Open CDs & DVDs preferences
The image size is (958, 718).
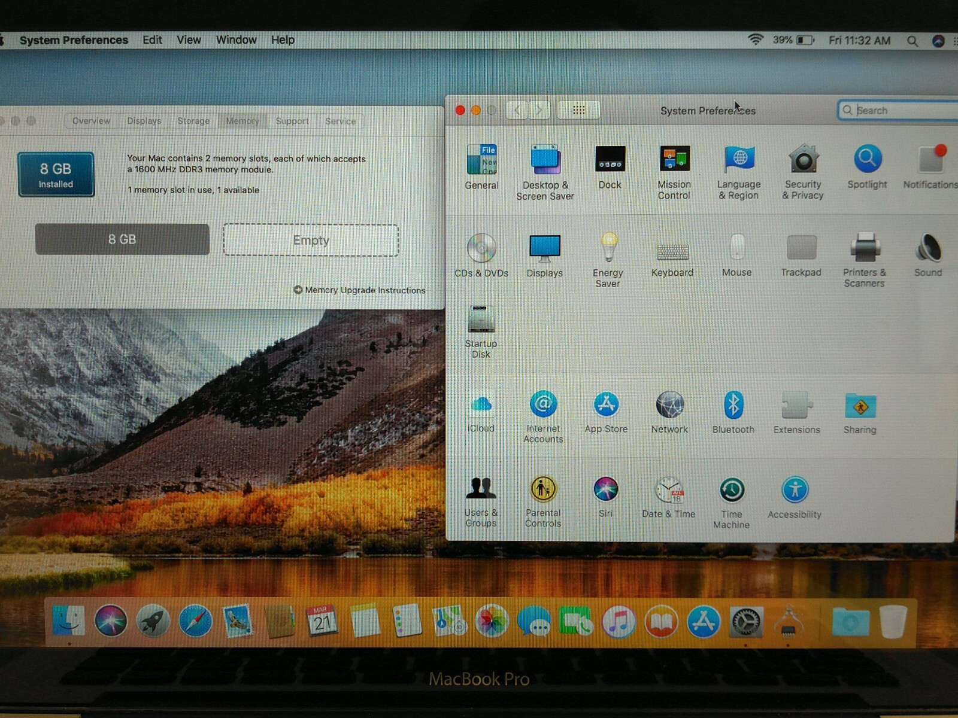click(x=481, y=255)
